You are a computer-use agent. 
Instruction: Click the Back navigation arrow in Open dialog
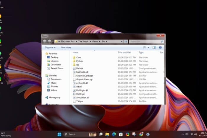pyautogui.click(x=45, y=41)
